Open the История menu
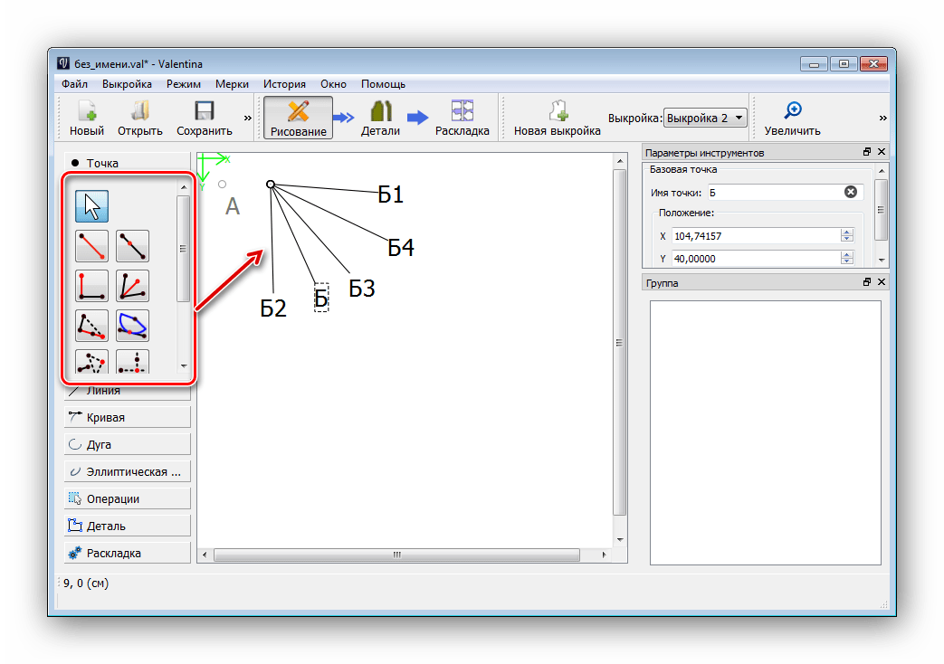944x664 pixels. [284, 84]
